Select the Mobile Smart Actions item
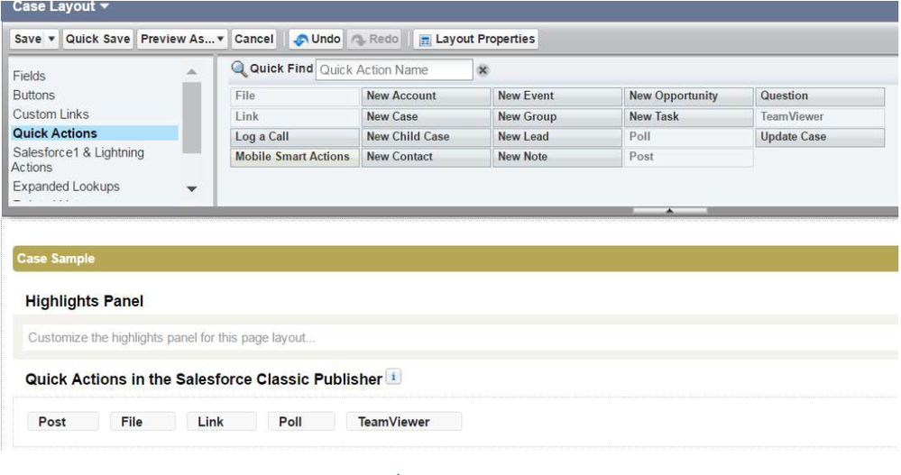The height and width of the screenshot is (475, 901). click(x=295, y=157)
